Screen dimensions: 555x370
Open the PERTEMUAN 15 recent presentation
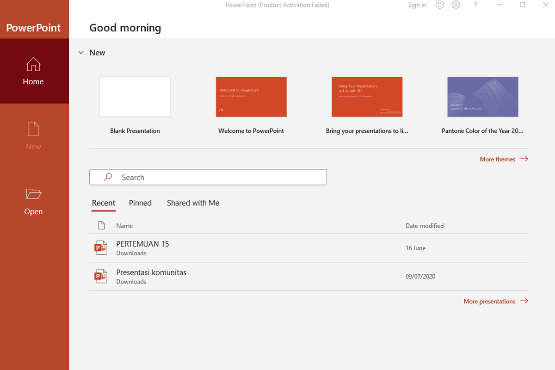tap(142, 244)
